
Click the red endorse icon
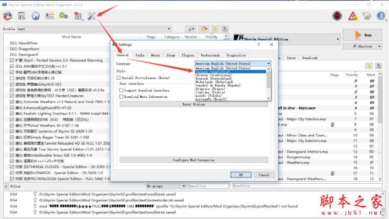pos(337,16)
